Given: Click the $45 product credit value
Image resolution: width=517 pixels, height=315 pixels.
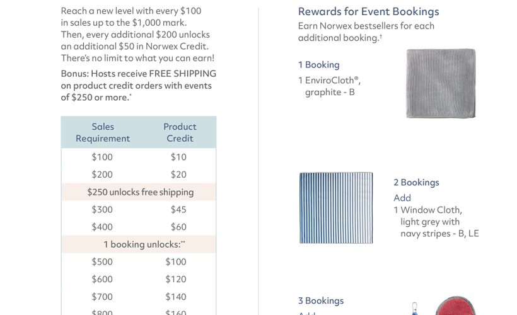Looking at the screenshot, I should [178, 210].
